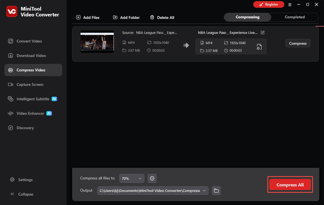Click the Add Files plus icon

tap(78, 17)
